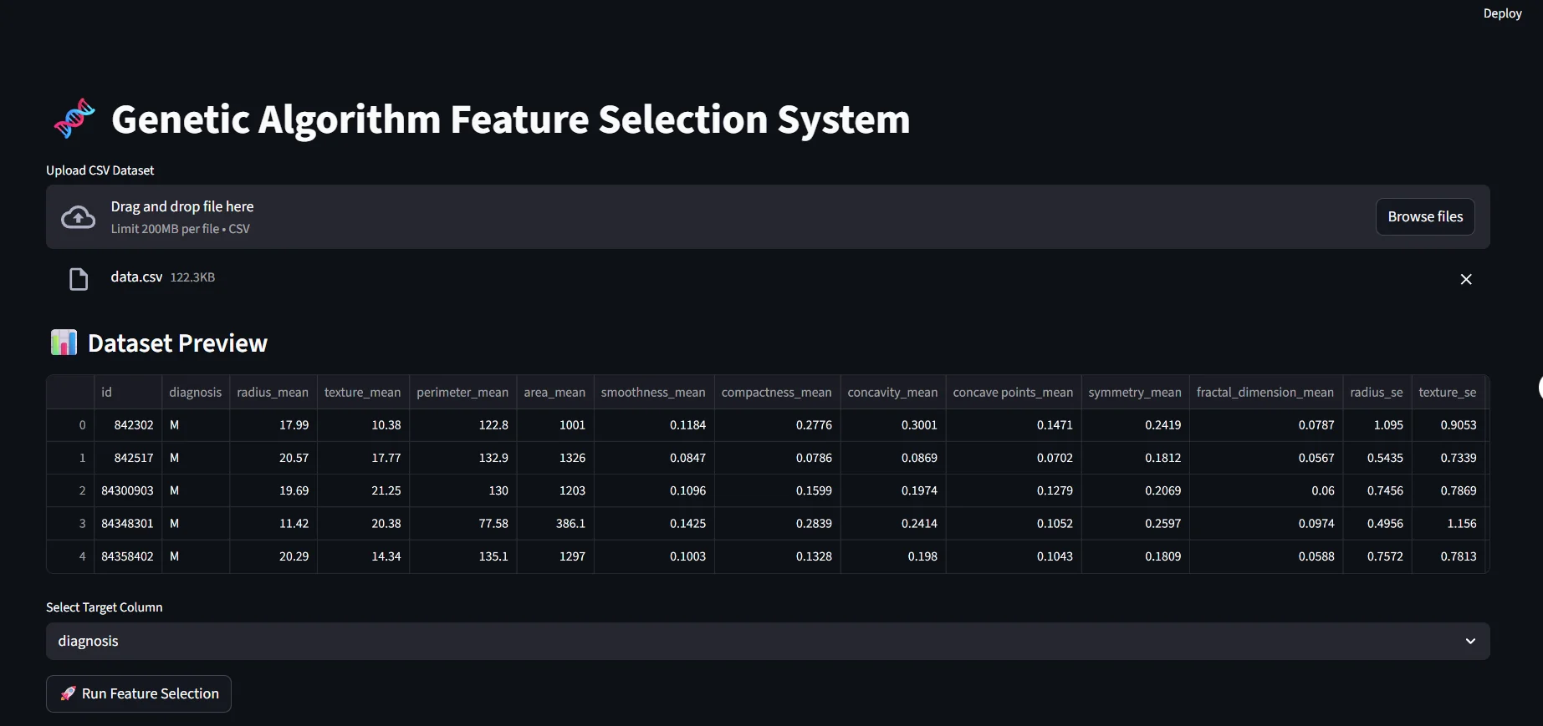
Task: Click the data.csv file name
Action: click(136, 277)
